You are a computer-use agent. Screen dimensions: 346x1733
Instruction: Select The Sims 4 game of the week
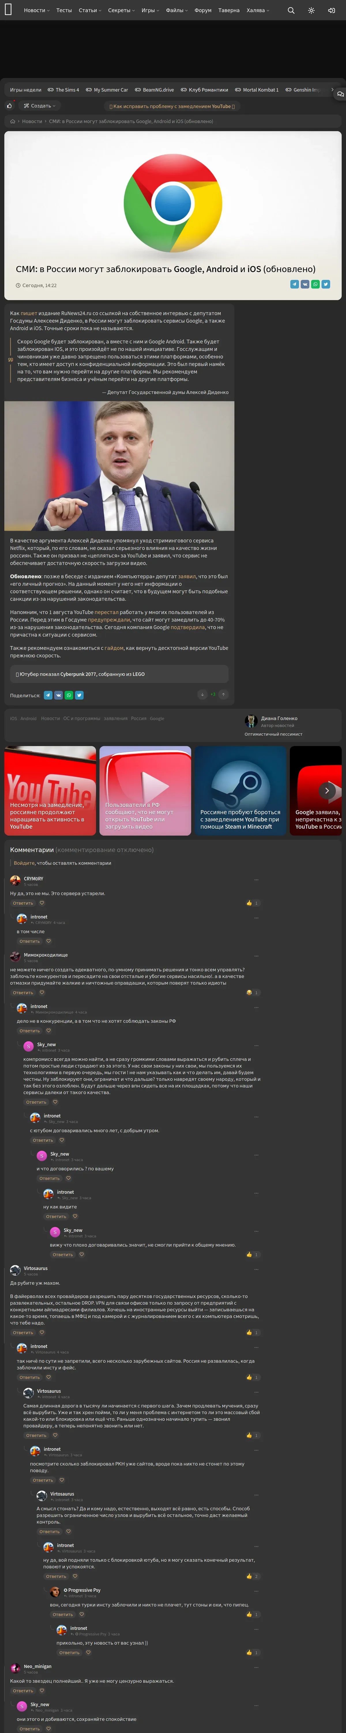(63, 90)
